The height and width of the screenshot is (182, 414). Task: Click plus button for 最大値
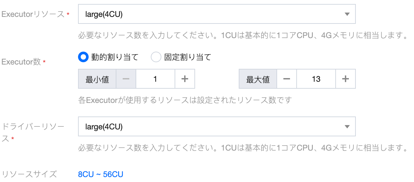[x=346, y=79]
